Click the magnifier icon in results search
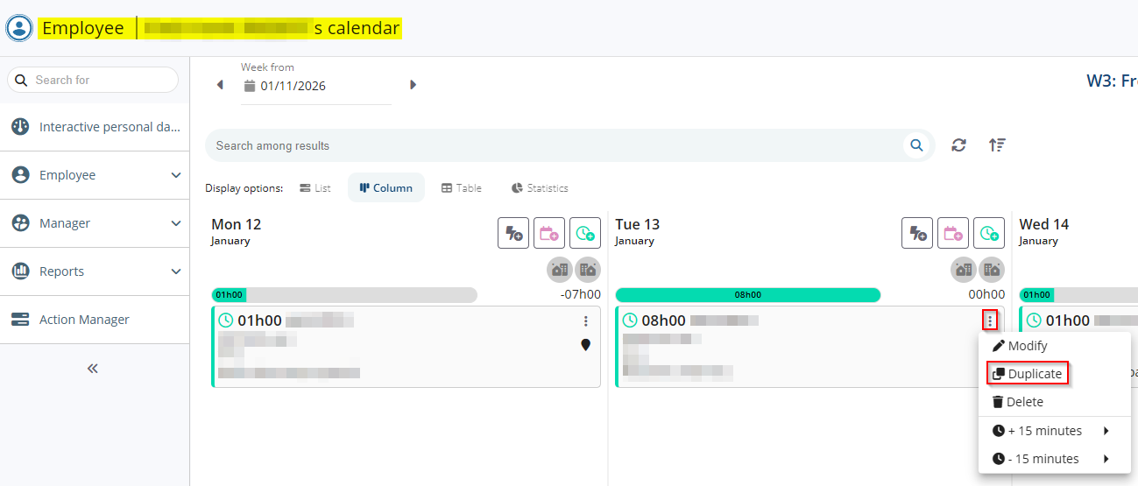1138x486 pixels. (x=916, y=145)
